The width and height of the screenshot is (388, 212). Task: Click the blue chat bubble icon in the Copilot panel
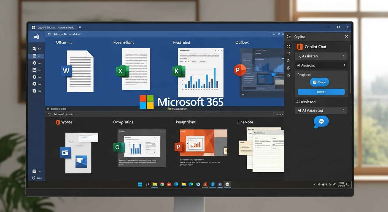point(321,122)
